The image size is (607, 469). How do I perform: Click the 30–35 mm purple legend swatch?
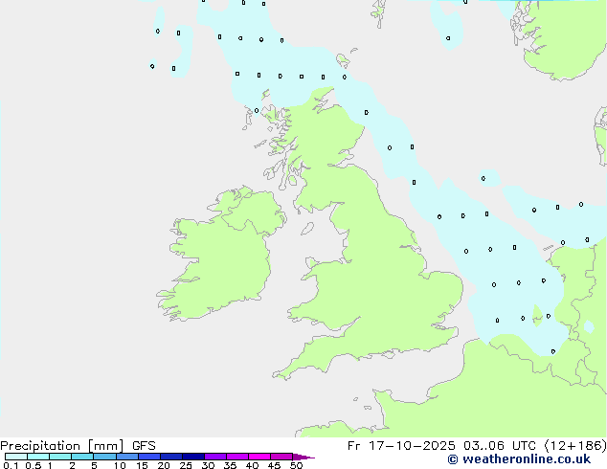(x=215, y=457)
